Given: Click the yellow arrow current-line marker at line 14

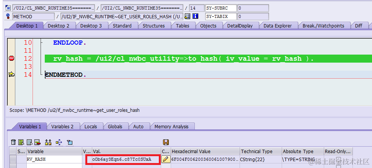Looking at the screenshot, I should (x=11, y=74).
